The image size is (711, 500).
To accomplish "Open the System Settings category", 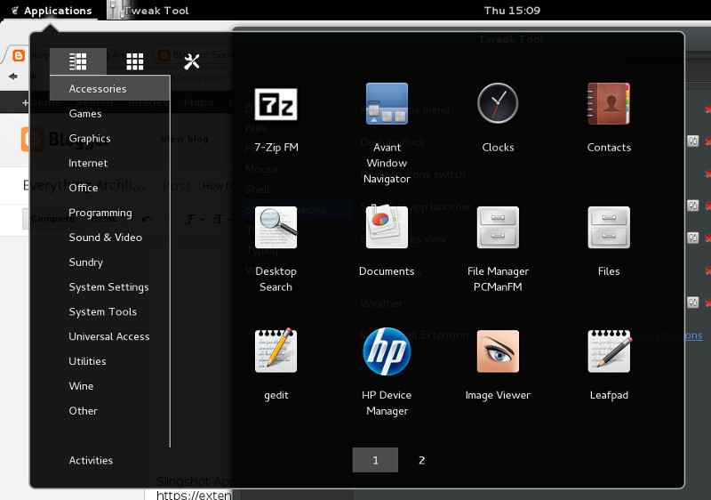I will [108, 286].
